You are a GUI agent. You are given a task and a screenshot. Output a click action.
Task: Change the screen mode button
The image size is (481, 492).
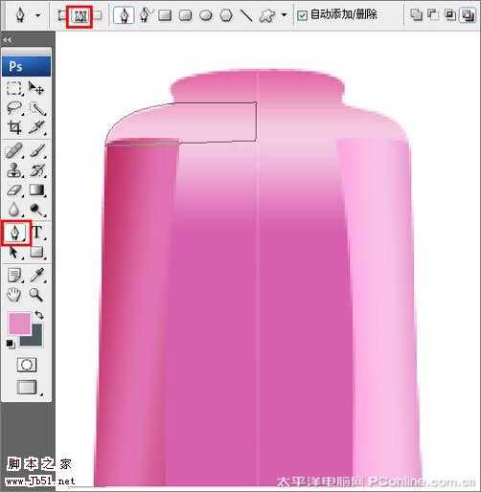click(27, 387)
